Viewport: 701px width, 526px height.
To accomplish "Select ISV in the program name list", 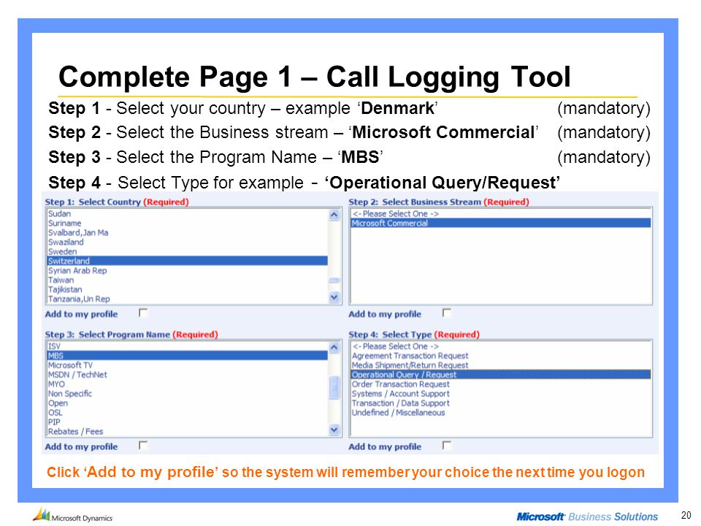I will tap(188, 346).
